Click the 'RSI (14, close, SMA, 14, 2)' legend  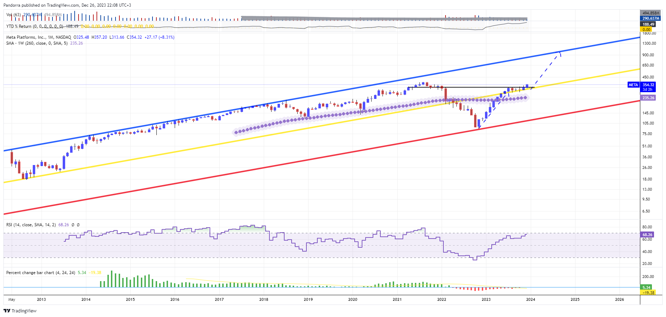31,225
